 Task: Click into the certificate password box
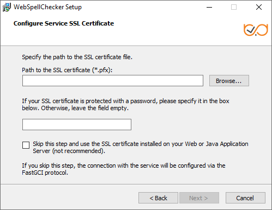pos(77,124)
